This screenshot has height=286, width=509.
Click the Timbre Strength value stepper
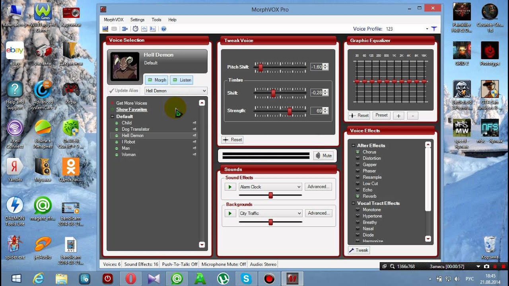(x=326, y=111)
